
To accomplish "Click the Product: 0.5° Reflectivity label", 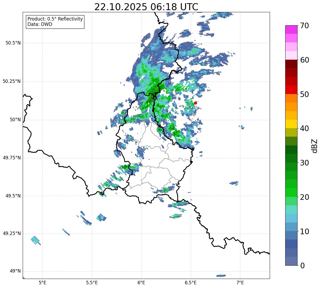I will 55,19.
